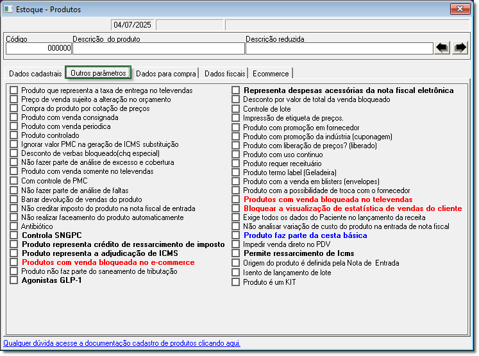Image resolution: width=479 pixels, height=356 pixels.
Task: Enable Produto é um KIT
Action: point(235,282)
